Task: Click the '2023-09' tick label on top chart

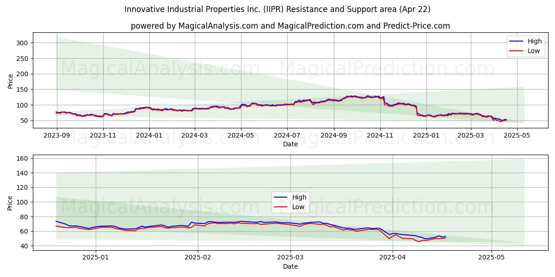Action: point(57,136)
